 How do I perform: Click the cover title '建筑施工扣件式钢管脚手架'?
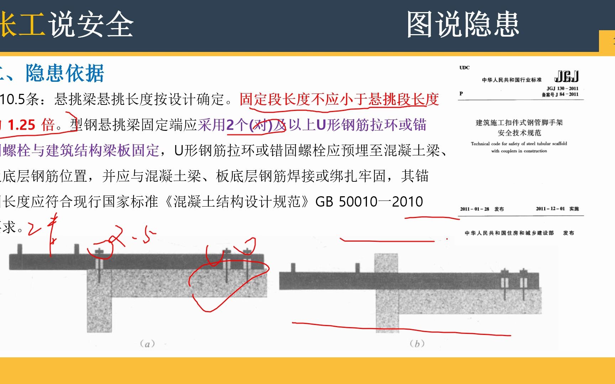519,123
